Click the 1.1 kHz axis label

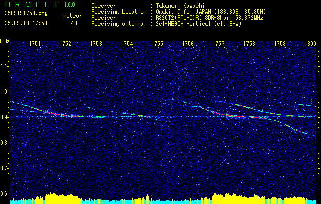click(x=5, y=66)
